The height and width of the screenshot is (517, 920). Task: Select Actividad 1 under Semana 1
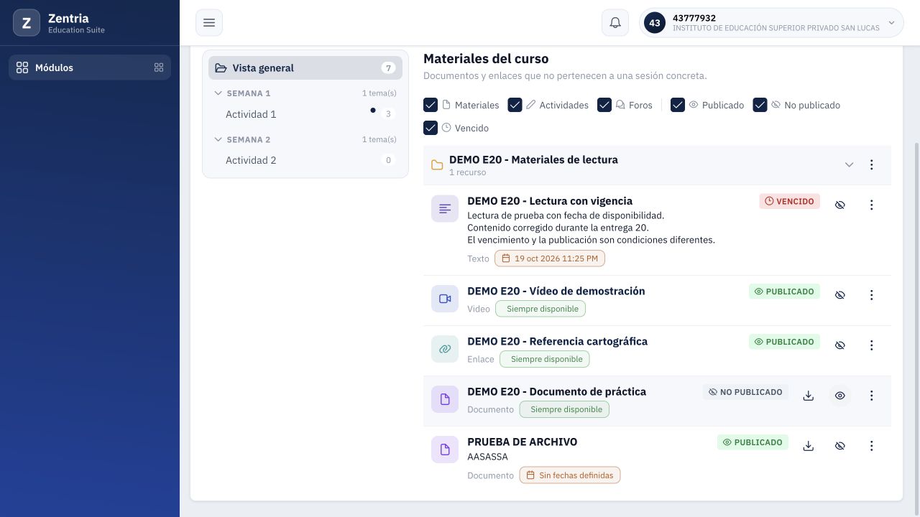coord(251,114)
